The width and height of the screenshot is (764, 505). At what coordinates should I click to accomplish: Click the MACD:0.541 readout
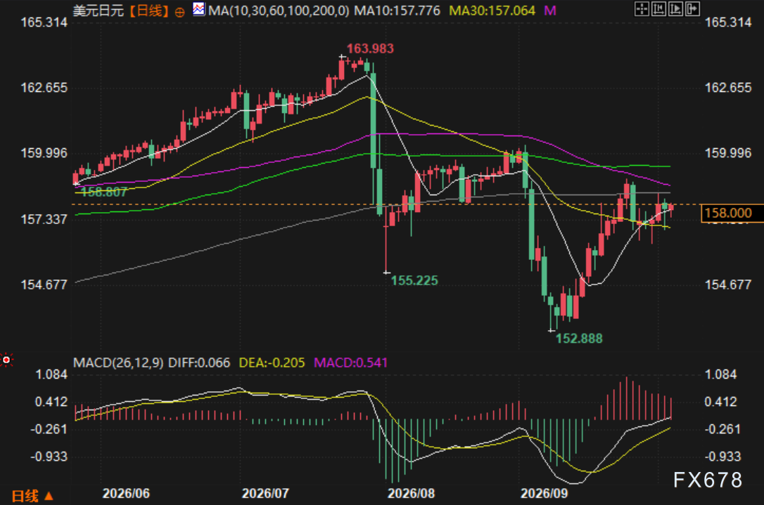point(351,363)
